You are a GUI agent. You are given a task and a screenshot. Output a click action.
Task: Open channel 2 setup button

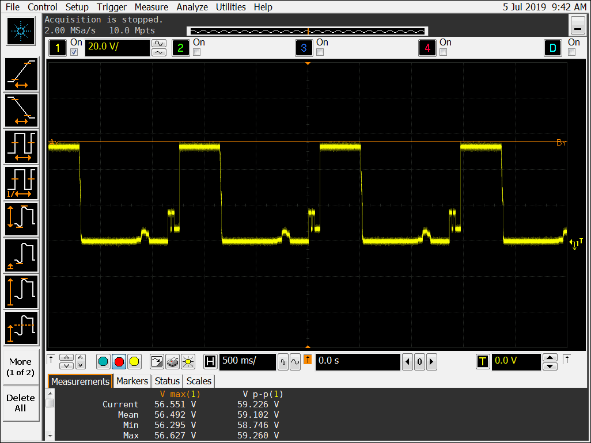click(180, 48)
